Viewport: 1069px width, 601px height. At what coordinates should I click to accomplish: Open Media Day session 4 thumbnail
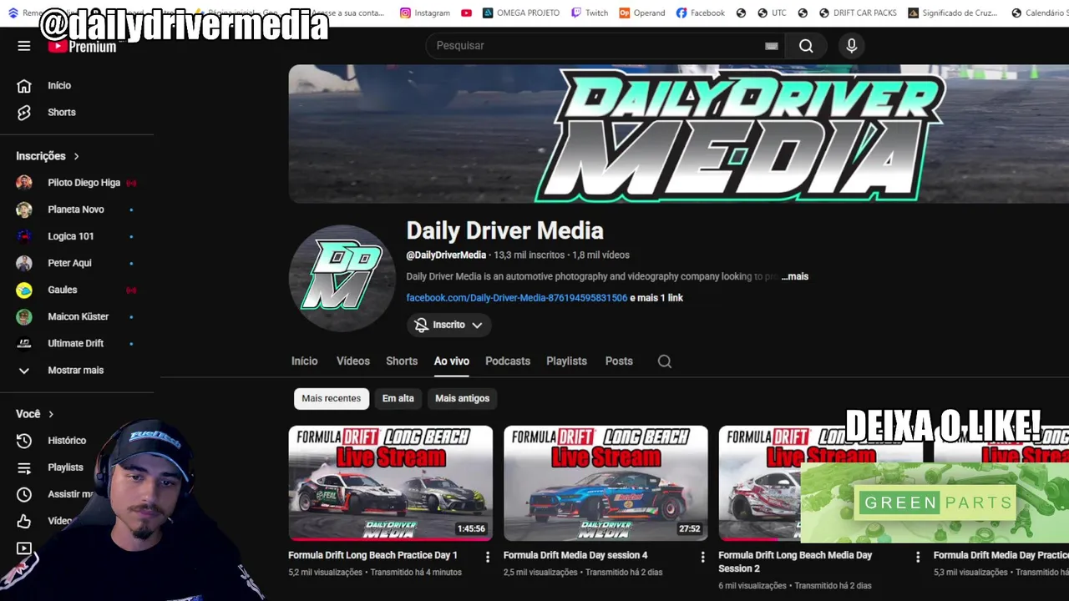pos(605,483)
